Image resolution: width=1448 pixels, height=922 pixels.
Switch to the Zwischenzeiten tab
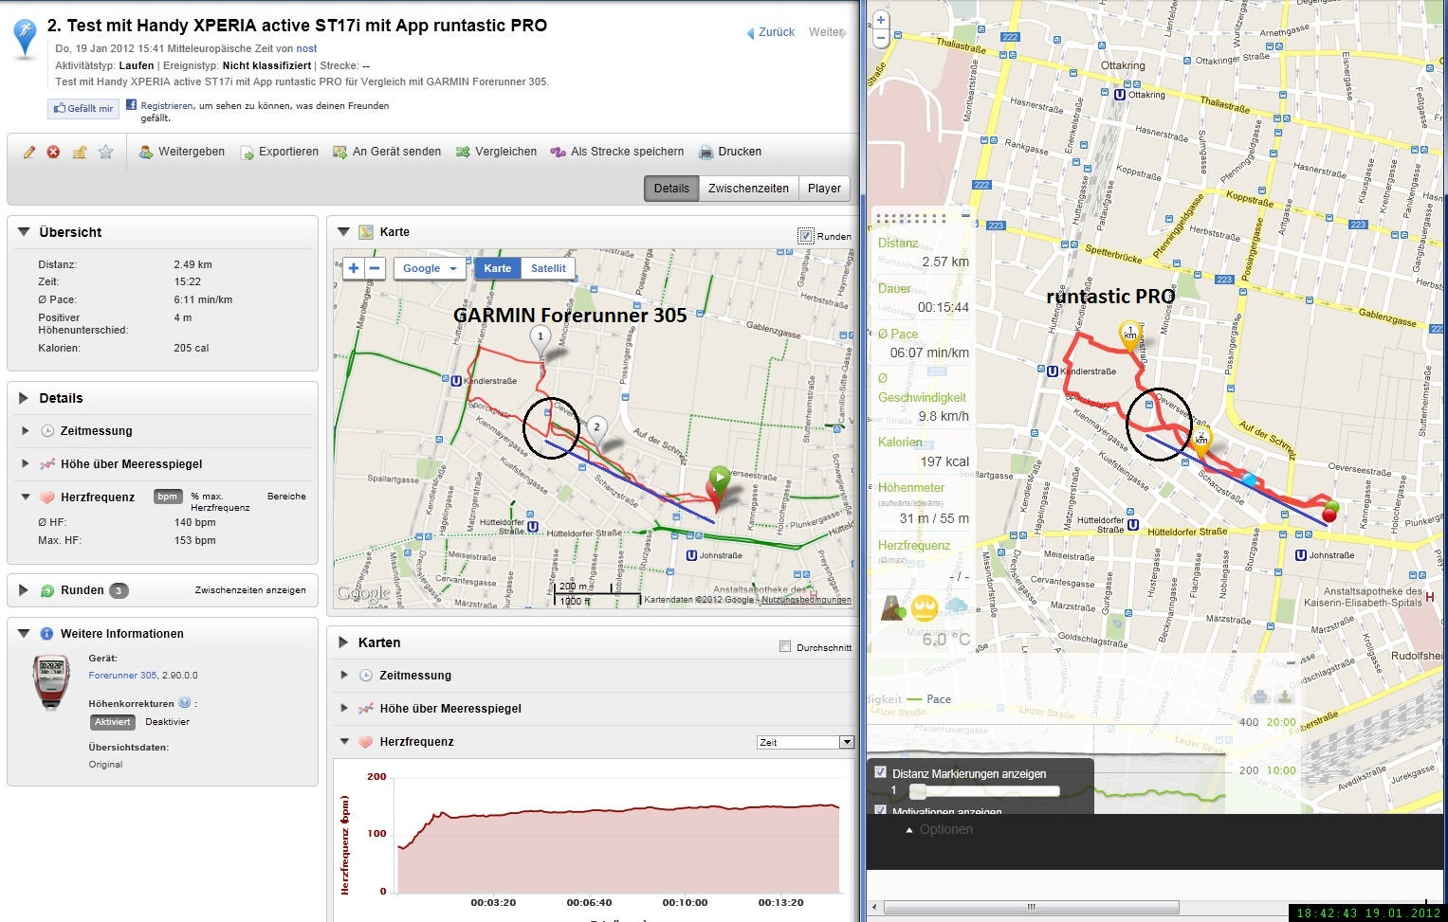[748, 189]
